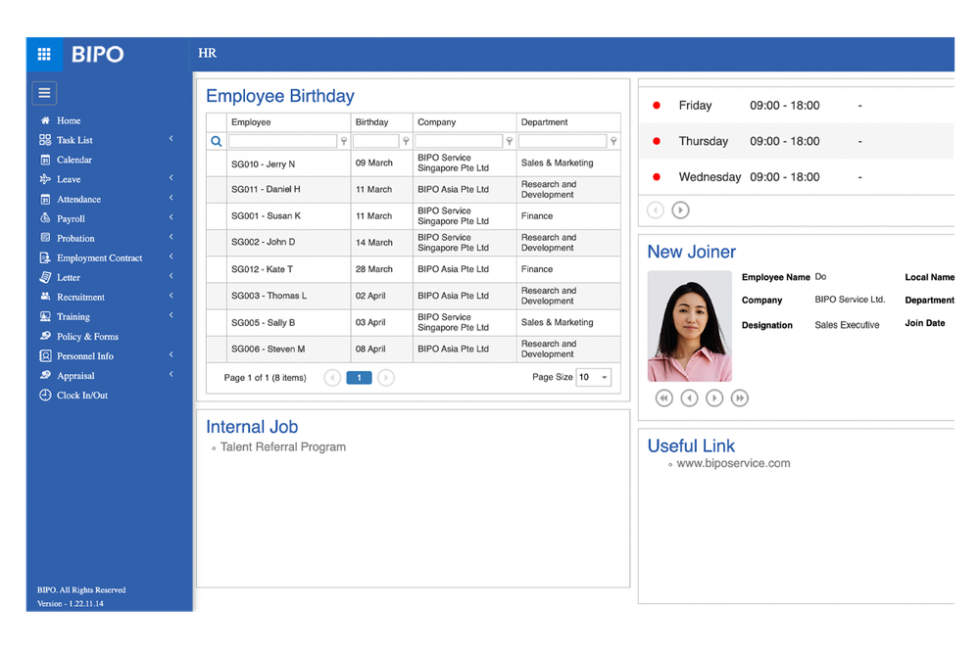Click the Leave airplane icon
The height and width of the screenshot is (652, 980).
click(x=45, y=179)
